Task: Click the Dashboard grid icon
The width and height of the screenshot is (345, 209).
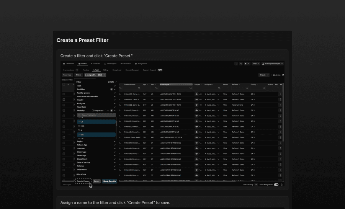Action: tap(64, 64)
